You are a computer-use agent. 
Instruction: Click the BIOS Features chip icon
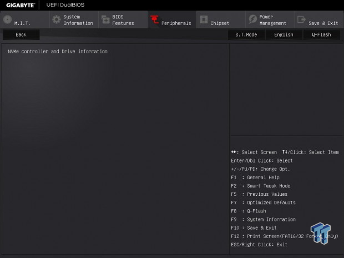105,19
